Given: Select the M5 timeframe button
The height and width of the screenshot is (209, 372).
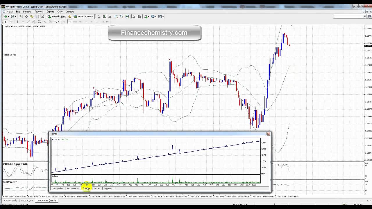Looking at the screenshot, I should click(x=70, y=22).
